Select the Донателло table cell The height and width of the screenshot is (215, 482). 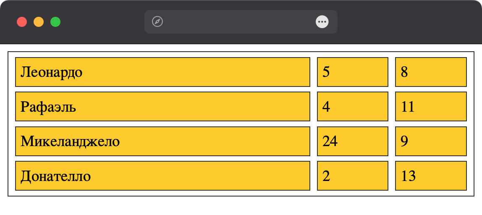pos(162,176)
